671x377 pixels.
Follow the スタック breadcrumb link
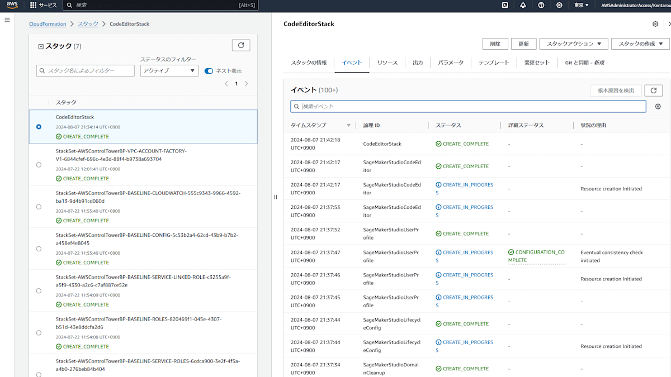coord(88,24)
